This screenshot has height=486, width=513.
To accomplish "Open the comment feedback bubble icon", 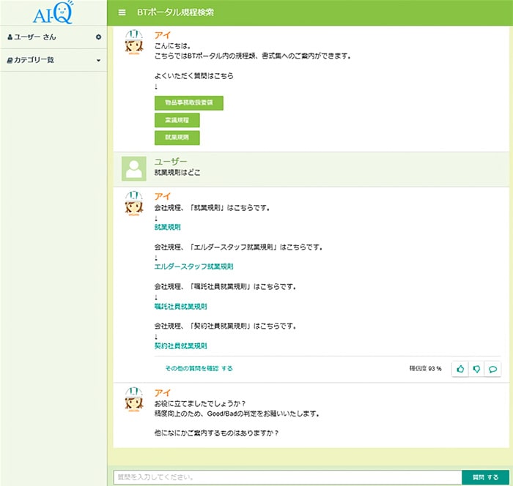I will coord(493,368).
